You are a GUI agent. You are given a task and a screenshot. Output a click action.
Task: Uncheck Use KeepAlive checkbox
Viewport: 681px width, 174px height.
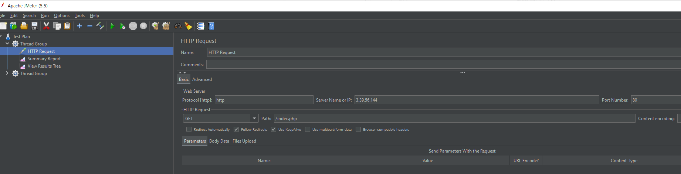point(274,129)
